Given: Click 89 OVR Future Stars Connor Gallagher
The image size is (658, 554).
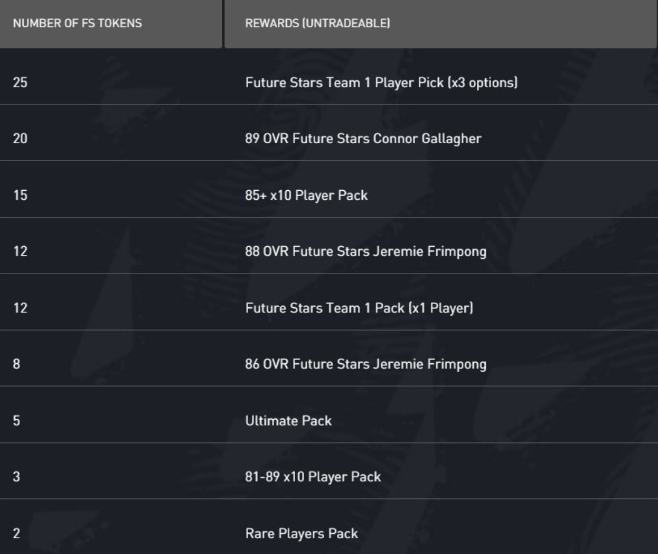Looking at the screenshot, I should point(363,138).
